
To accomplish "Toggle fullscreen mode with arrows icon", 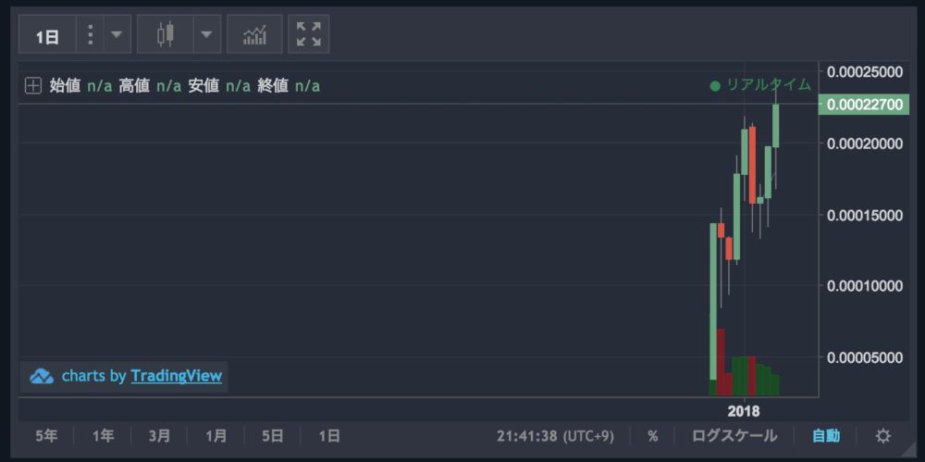I will click(x=309, y=34).
